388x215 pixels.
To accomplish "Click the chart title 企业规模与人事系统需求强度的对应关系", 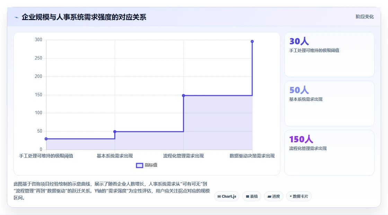I will click(84, 17).
